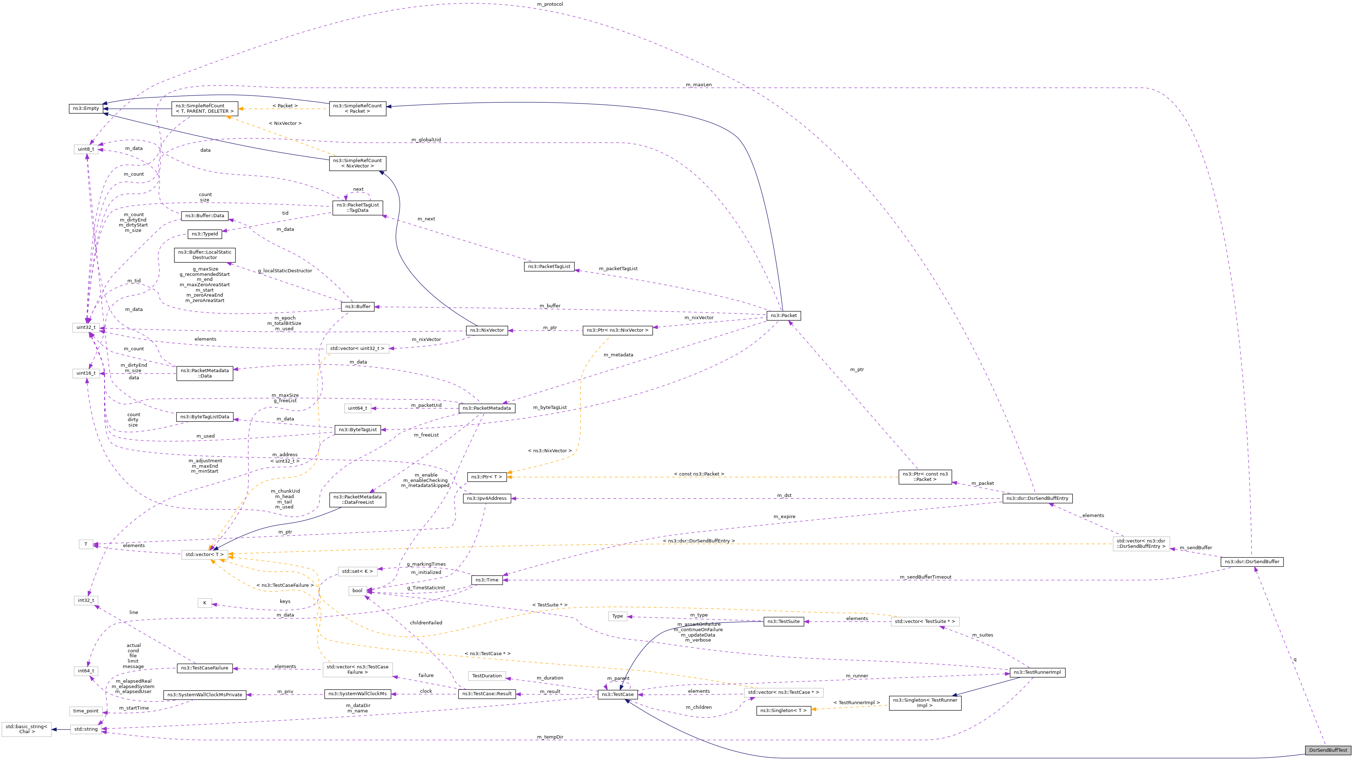1353x760 pixels.
Task: Click the std::basic_string< Char > node
Action: [27, 730]
